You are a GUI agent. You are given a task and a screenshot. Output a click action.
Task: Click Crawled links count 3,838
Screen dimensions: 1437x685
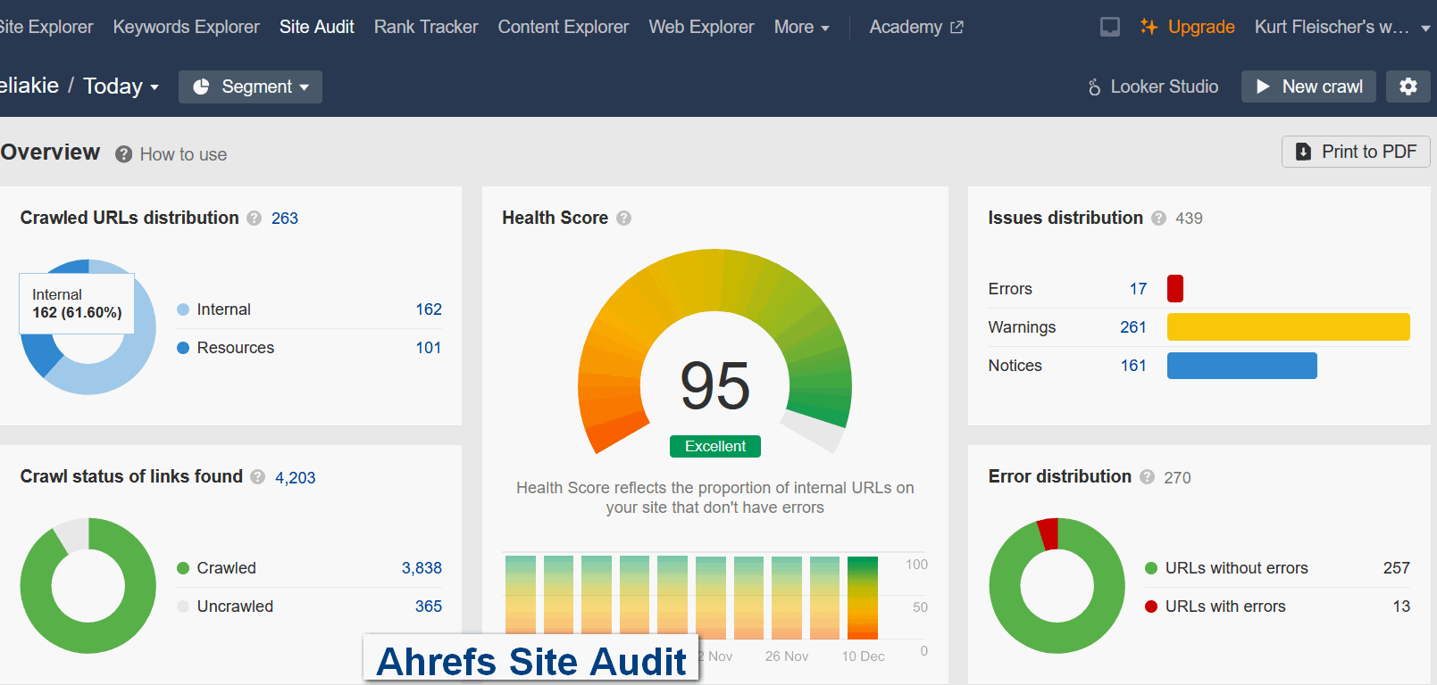pos(422,568)
